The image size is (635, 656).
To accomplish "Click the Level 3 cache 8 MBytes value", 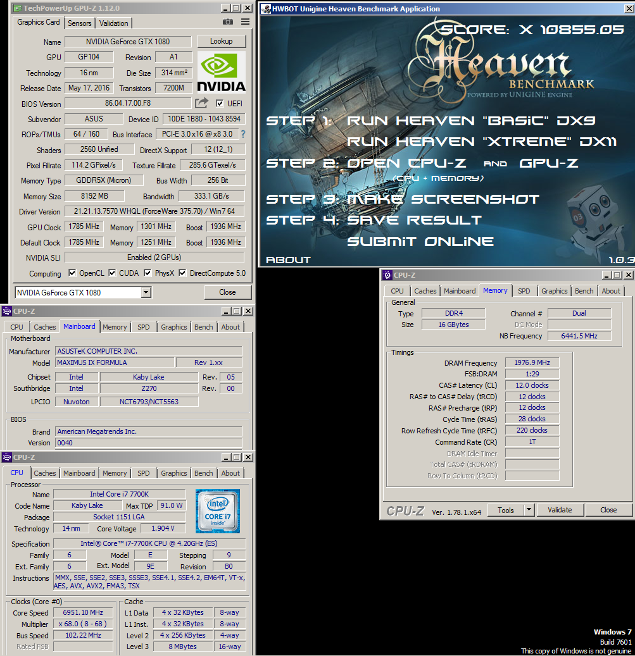I will [x=183, y=647].
